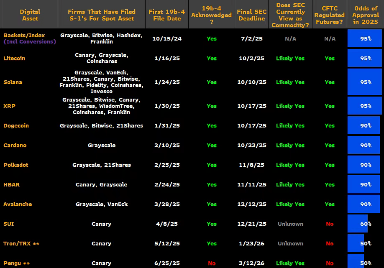Click the 5/12/25 file date for Tron/TRX
This screenshot has width=384, height=268.
(167, 243)
